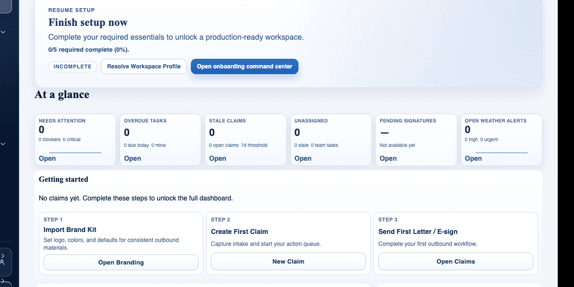Select the Import Brand Kit step title

70,230
